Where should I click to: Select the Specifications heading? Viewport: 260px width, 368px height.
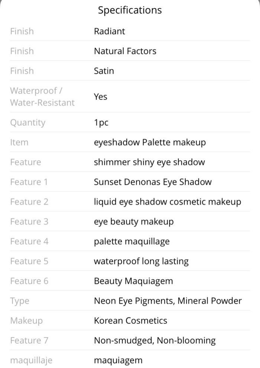(x=130, y=10)
